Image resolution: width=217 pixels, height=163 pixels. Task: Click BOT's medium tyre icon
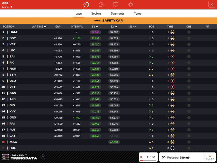[172, 38]
